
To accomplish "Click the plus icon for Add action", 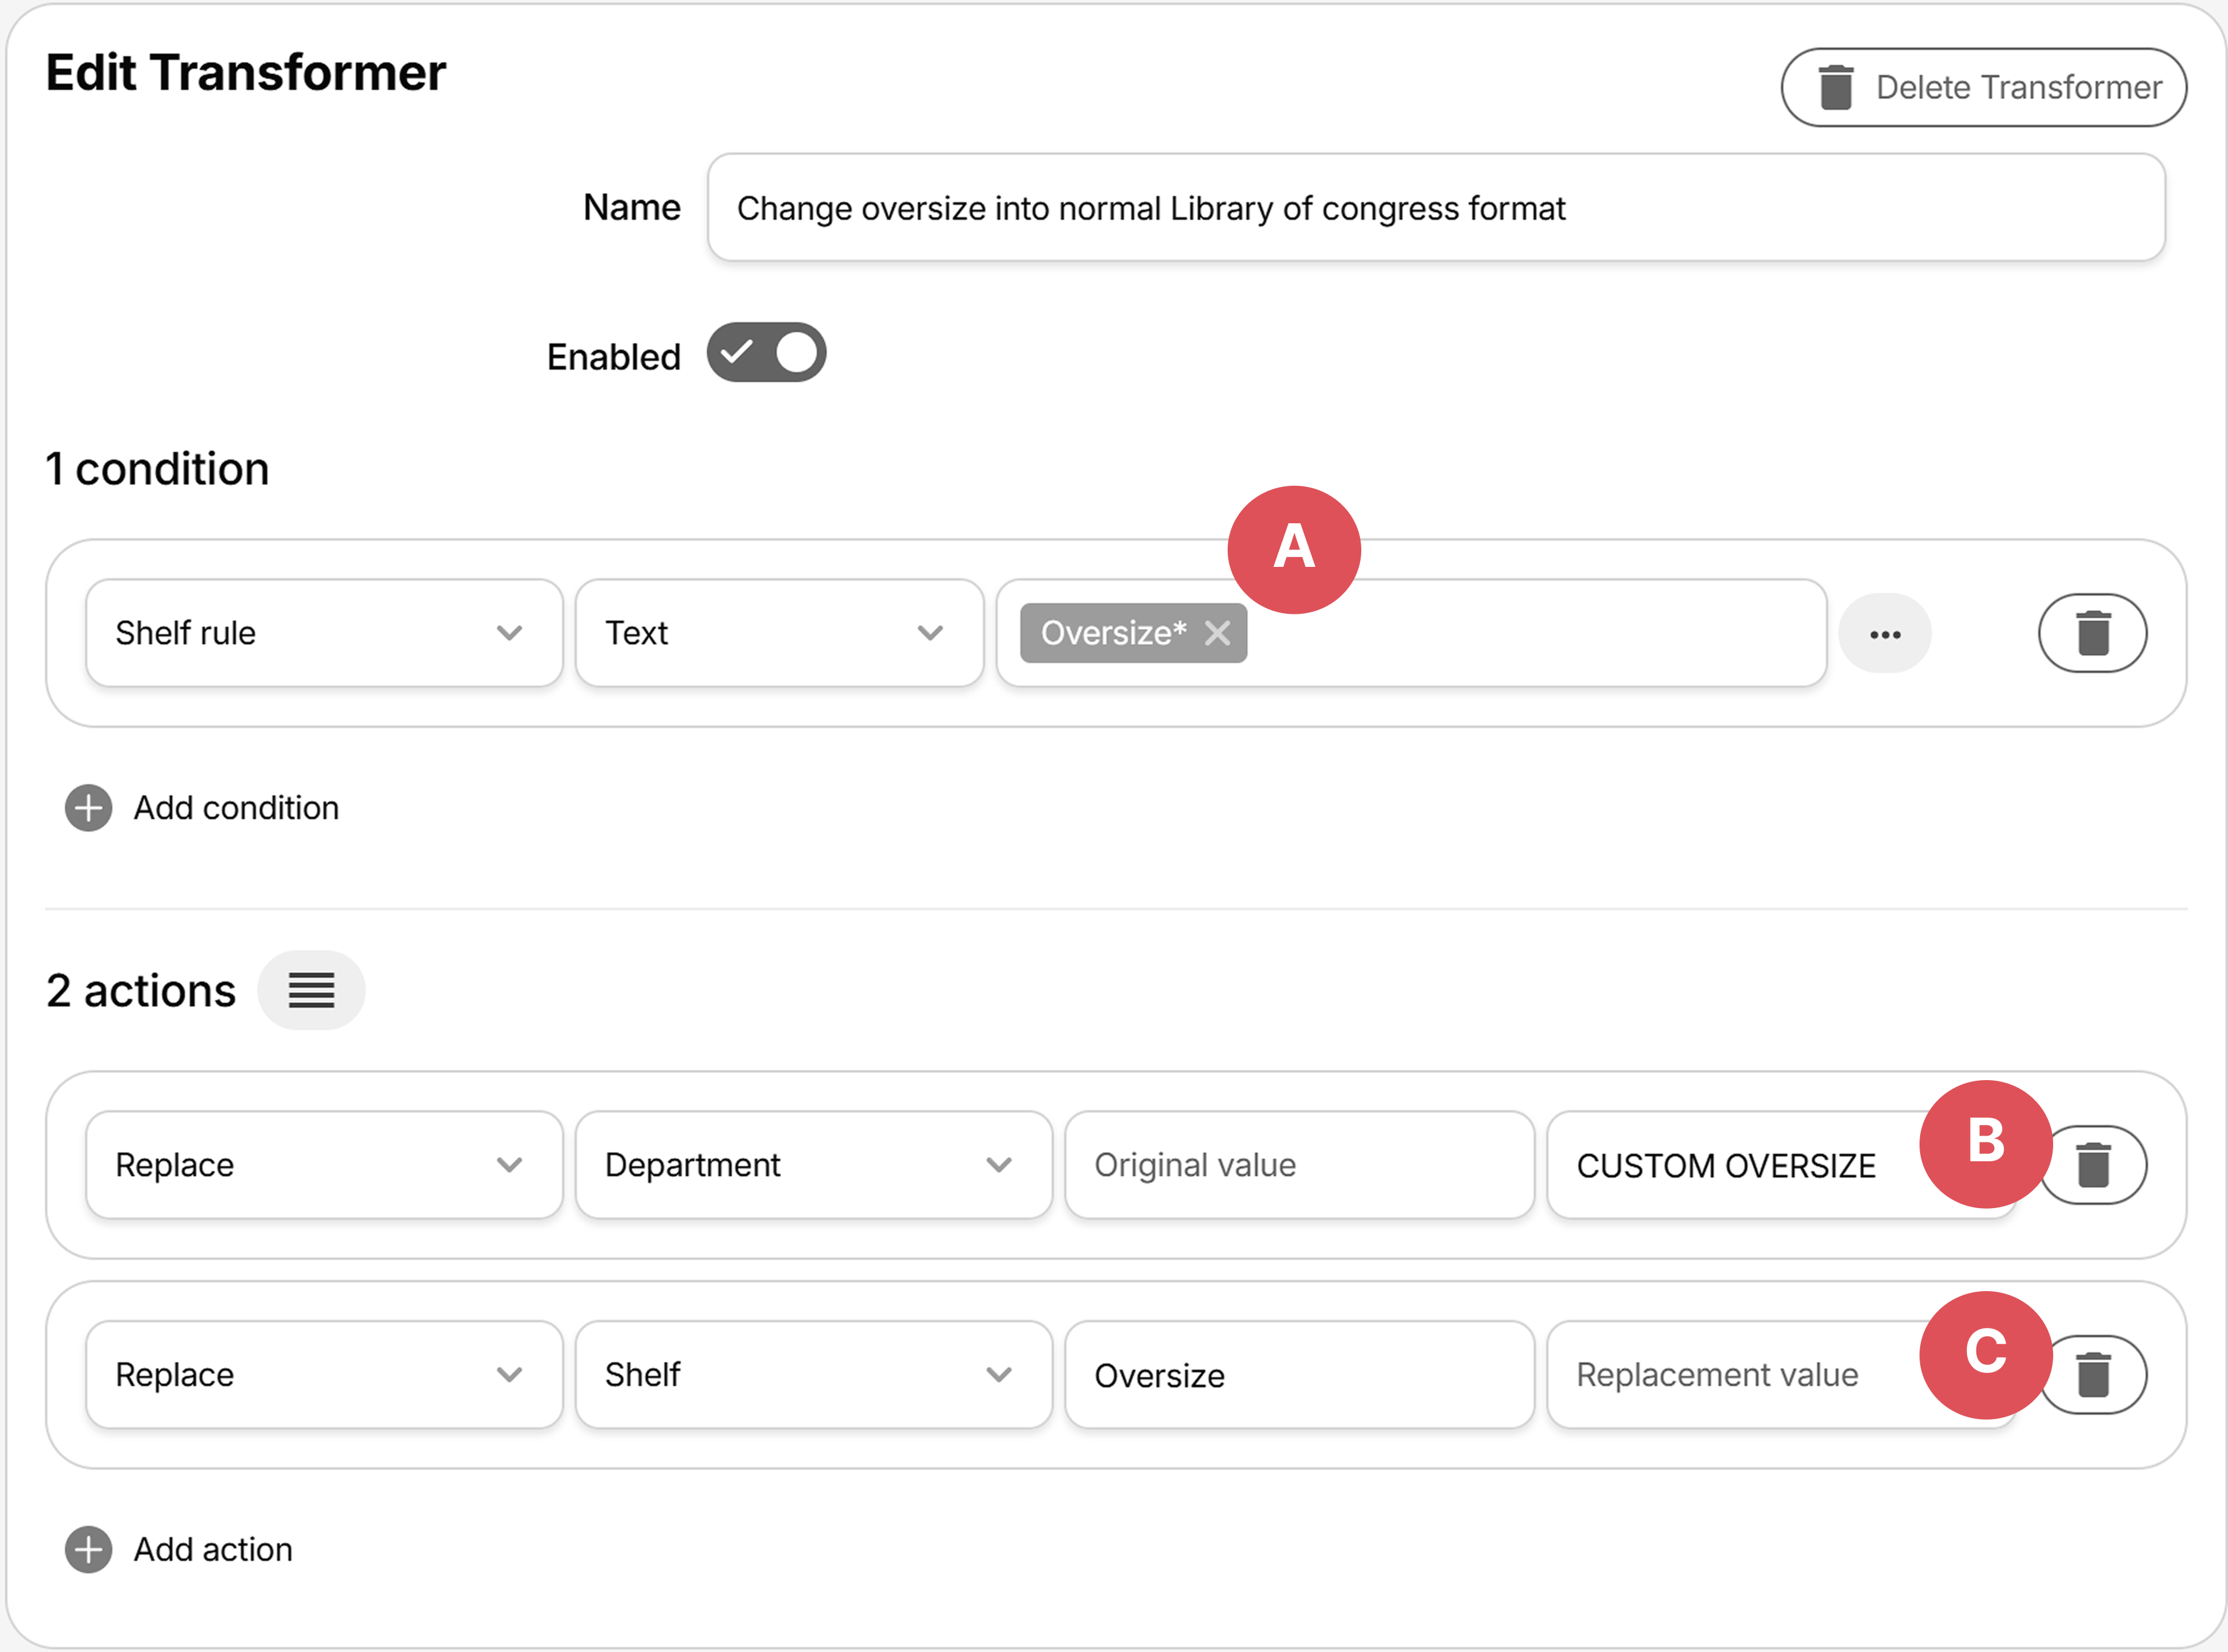I will [x=89, y=1549].
